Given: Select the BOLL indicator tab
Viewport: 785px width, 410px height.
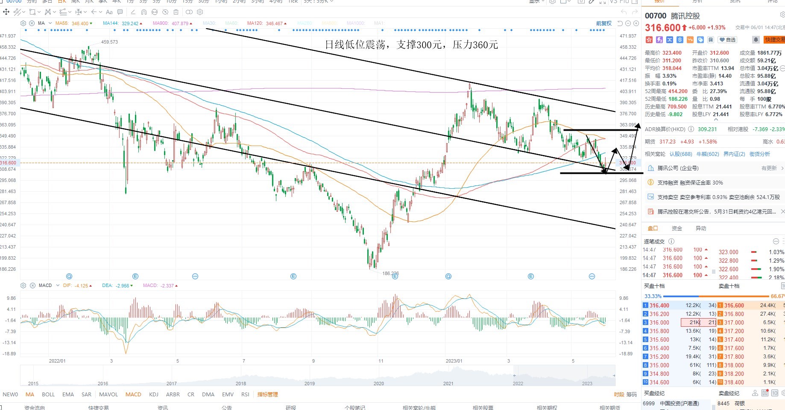Looking at the screenshot, I should 48,394.
